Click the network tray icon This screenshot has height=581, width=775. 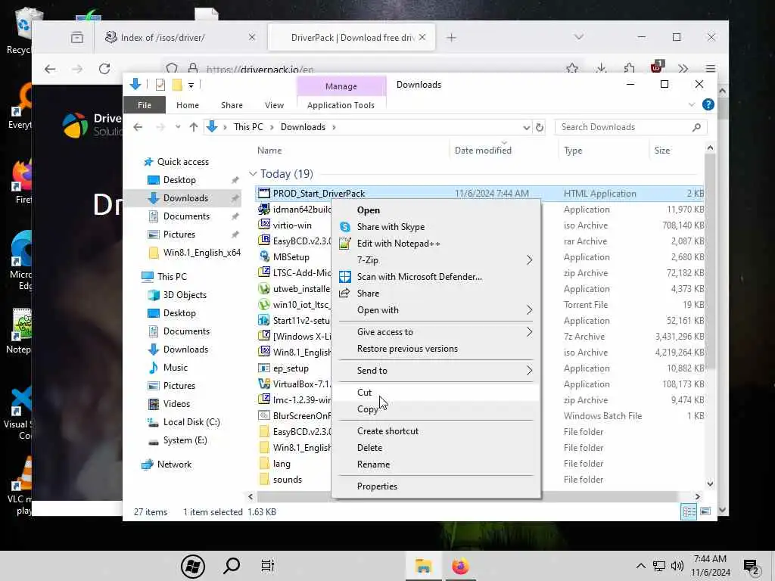pos(659,566)
